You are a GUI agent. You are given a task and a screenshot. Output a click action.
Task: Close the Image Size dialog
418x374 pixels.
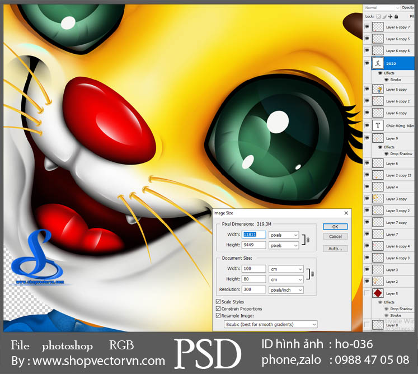tap(346, 213)
